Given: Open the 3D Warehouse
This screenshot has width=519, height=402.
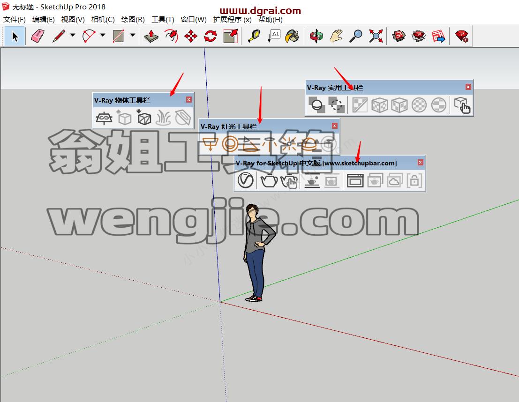Looking at the screenshot, I should click(399, 36).
